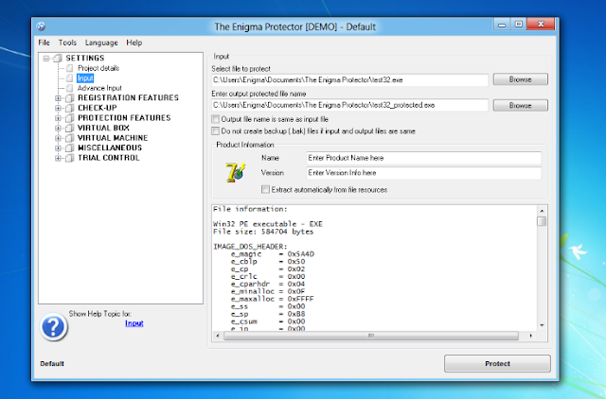
Task: Click the product Version input field
Action: pos(423,173)
